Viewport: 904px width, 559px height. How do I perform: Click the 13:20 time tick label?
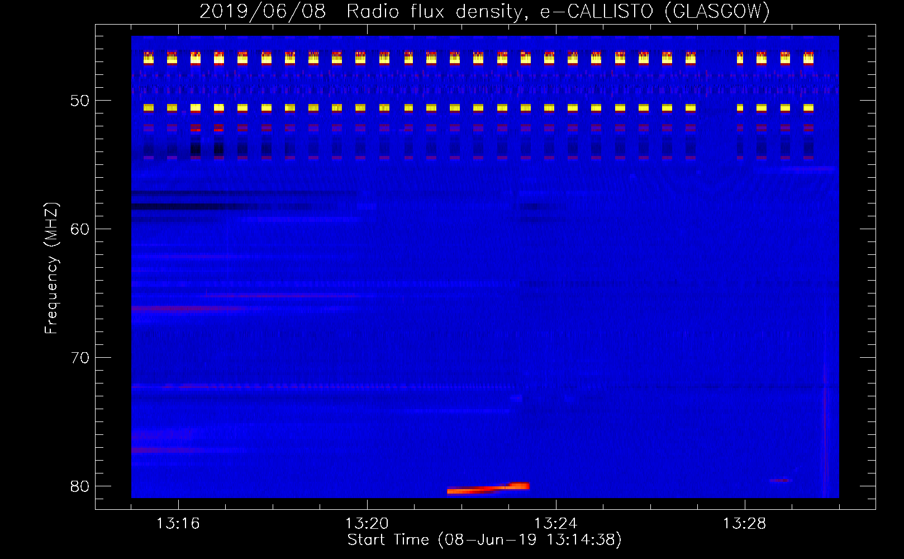[x=367, y=524]
